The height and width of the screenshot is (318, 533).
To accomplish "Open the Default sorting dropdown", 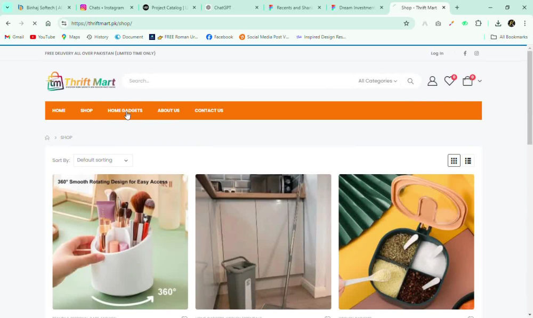I will [x=103, y=160].
